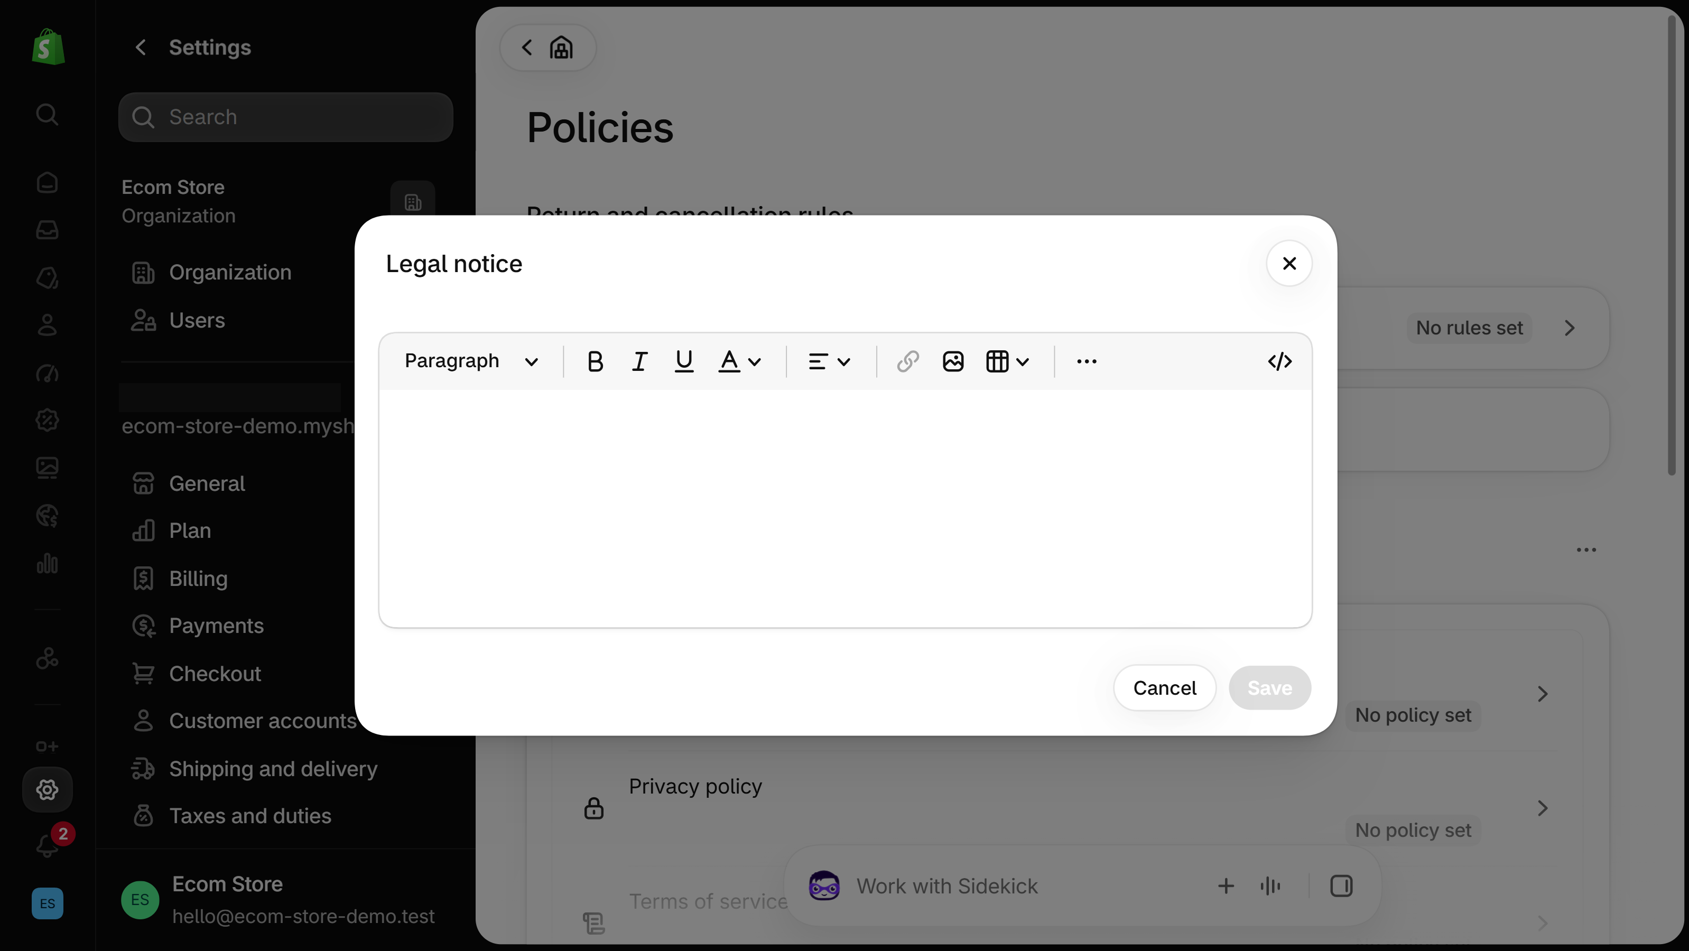This screenshot has width=1689, height=951.
Task: Open the text alignment dropdown
Action: pos(829,361)
